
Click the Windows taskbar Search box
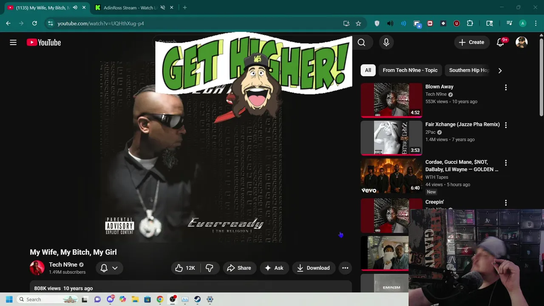tap(48, 300)
